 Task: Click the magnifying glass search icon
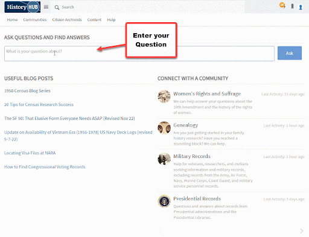click(x=57, y=7)
